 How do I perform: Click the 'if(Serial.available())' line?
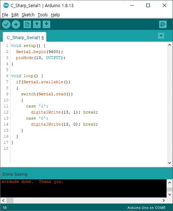tap(43, 82)
